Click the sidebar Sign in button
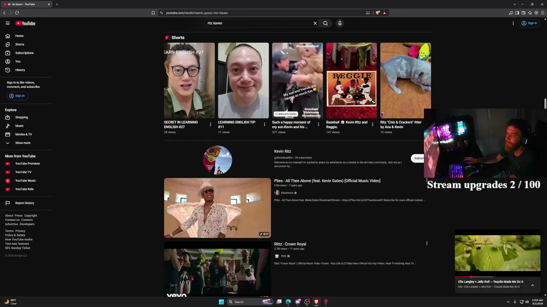Screen dimensions: 547x307 tap(17, 96)
